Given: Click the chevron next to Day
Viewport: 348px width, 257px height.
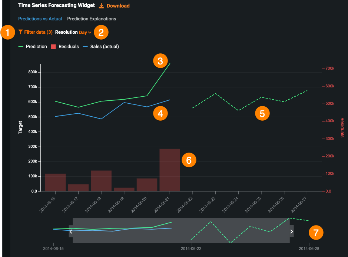Looking at the screenshot, I should click(x=90, y=33).
